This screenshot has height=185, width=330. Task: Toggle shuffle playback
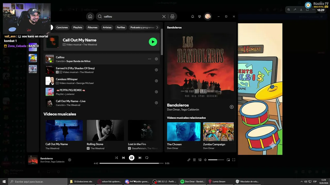pyautogui.click(x=116, y=158)
